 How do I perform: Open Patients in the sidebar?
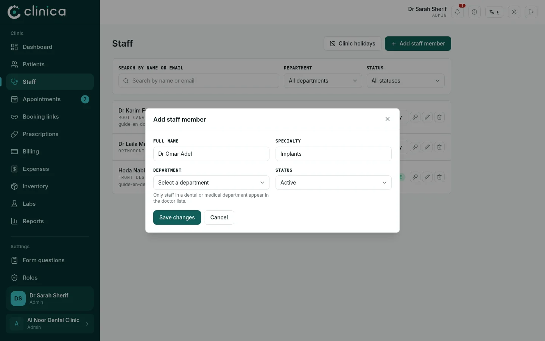pos(50,64)
